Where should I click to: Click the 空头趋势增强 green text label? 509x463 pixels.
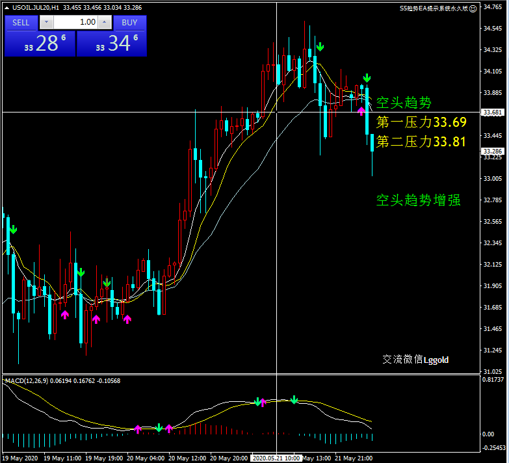[x=419, y=200]
